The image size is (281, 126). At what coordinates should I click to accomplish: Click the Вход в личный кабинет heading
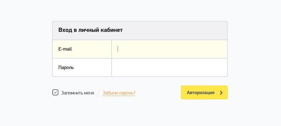pyautogui.click(x=91, y=30)
